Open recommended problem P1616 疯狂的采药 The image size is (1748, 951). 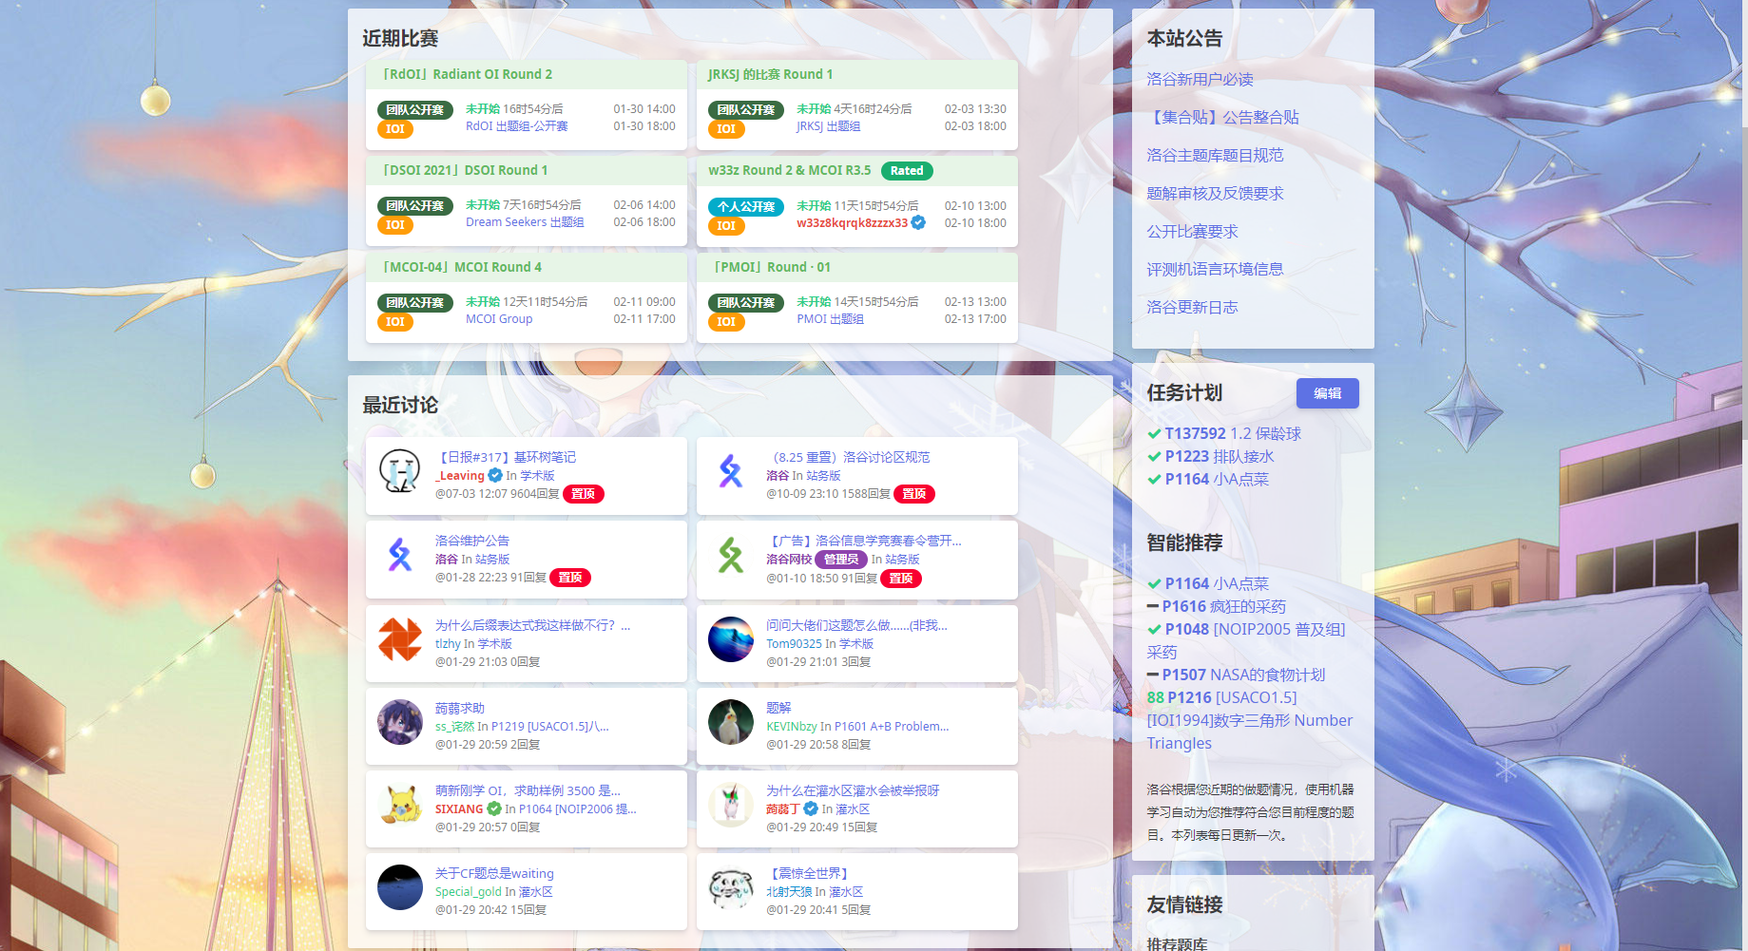pos(1223,606)
